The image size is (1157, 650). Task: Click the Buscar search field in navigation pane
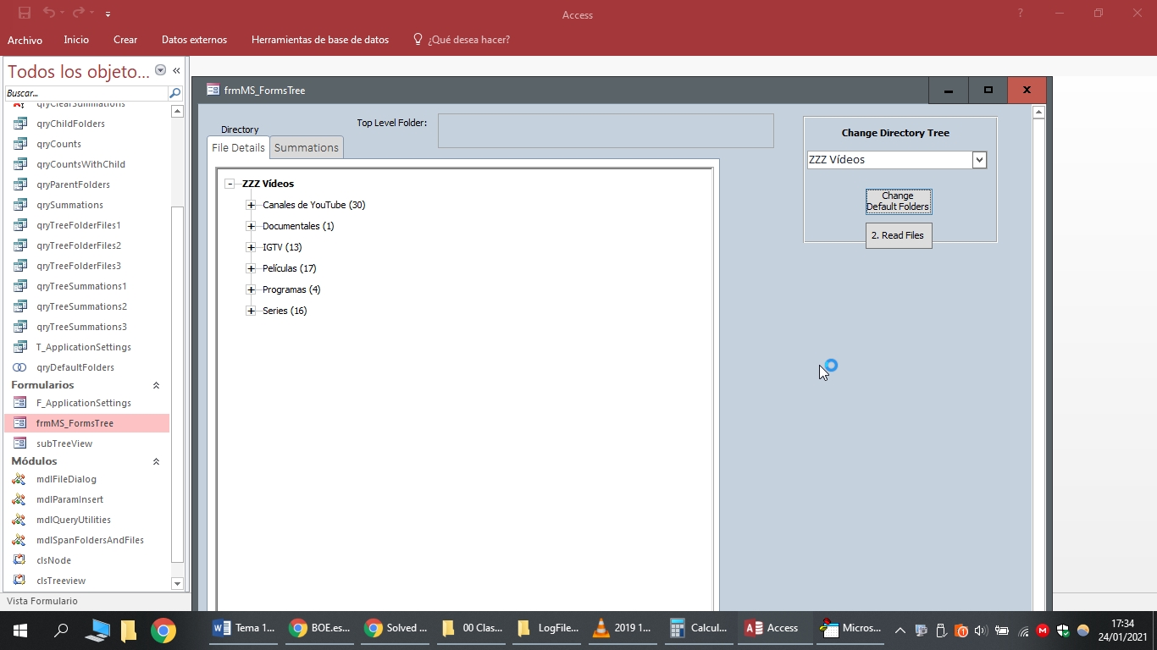point(86,93)
